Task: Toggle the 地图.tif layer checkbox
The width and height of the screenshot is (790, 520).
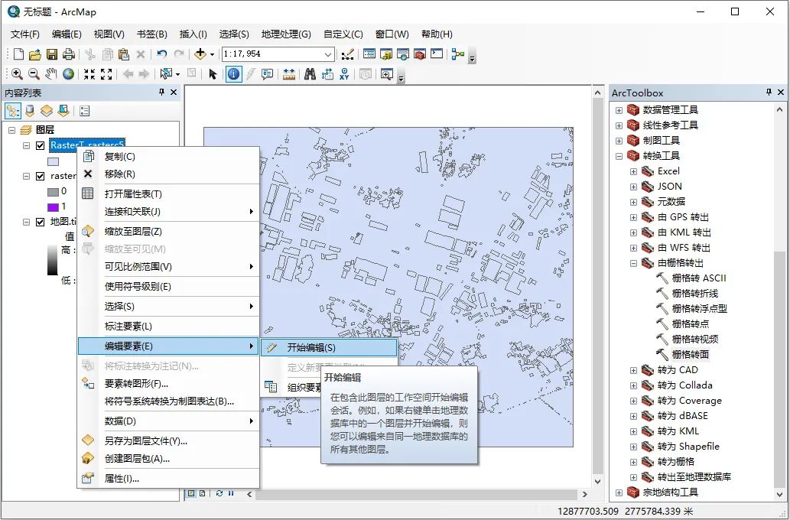Action: click(41, 222)
